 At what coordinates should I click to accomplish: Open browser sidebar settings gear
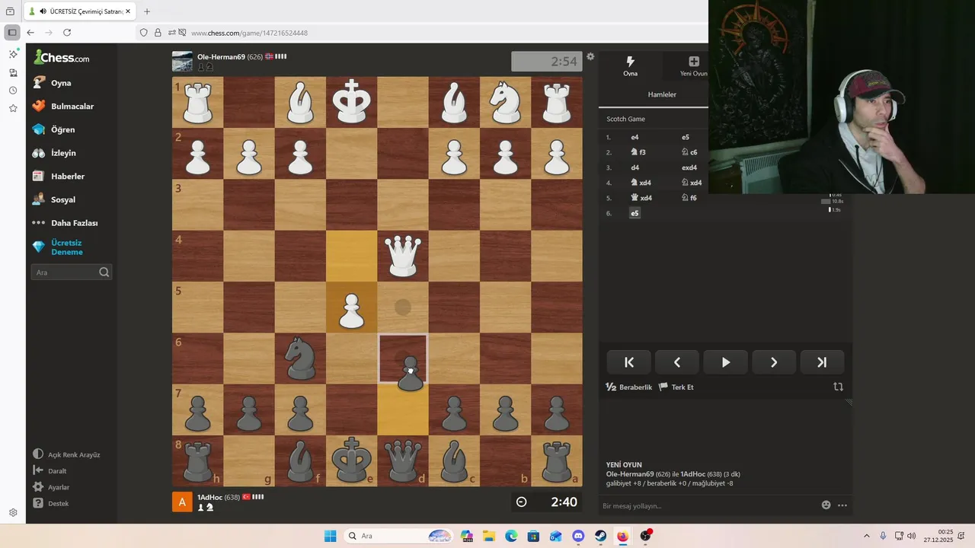click(13, 512)
